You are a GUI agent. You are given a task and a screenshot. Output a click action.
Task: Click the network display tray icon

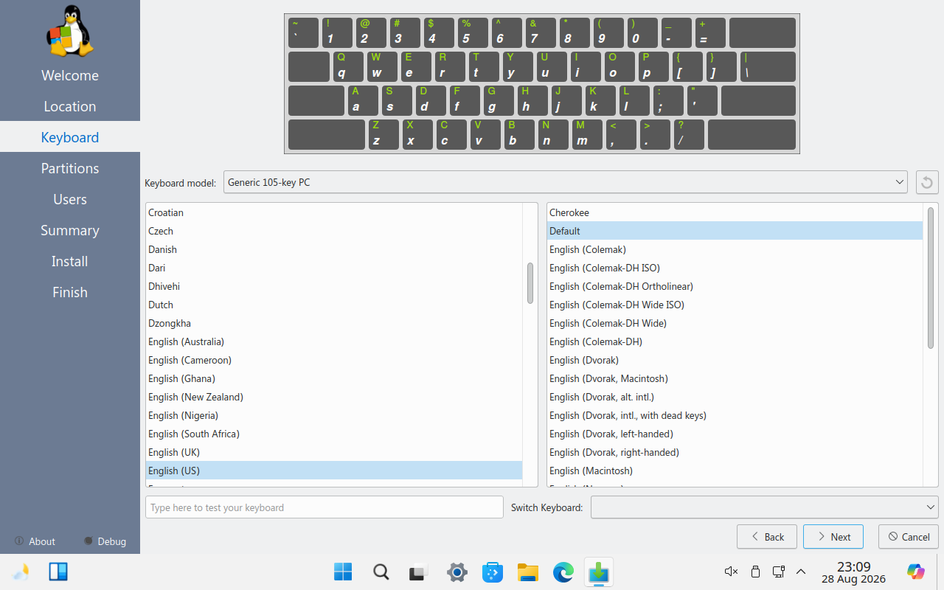pyautogui.click(x=778, y=572)
